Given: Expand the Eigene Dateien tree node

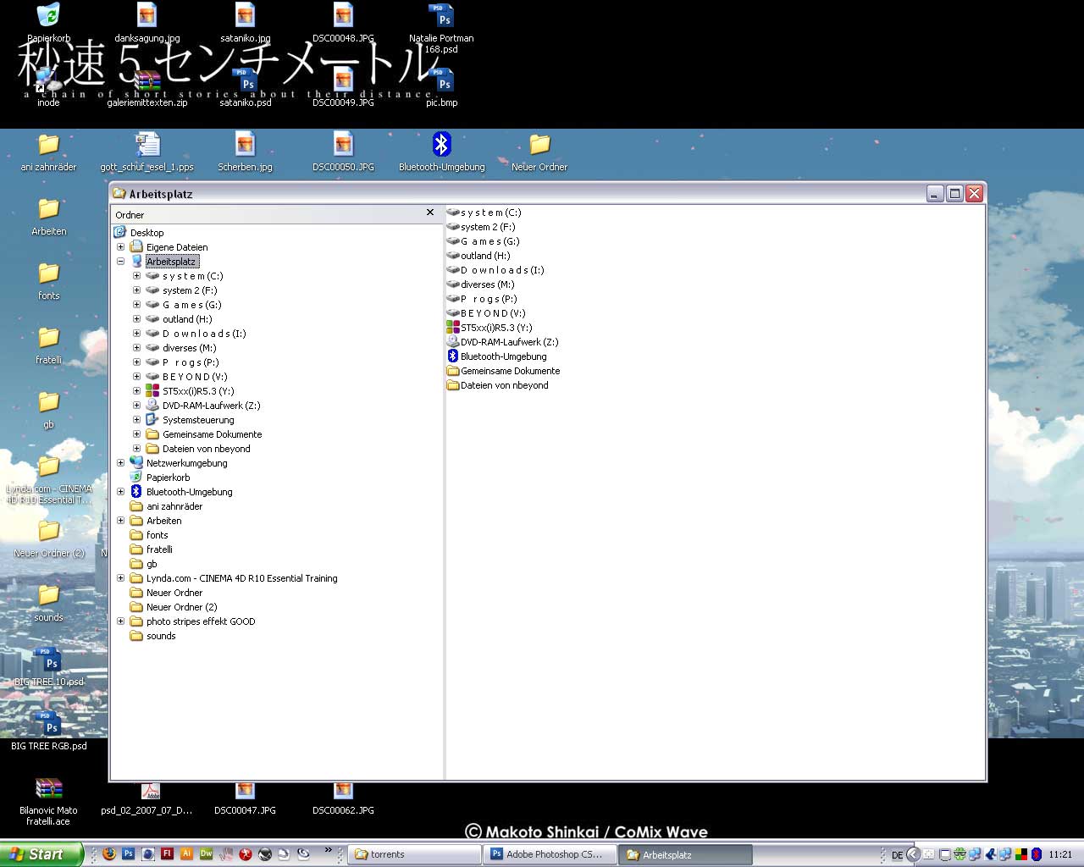Looking at the screenshot, I should click(x=120, y=247).
